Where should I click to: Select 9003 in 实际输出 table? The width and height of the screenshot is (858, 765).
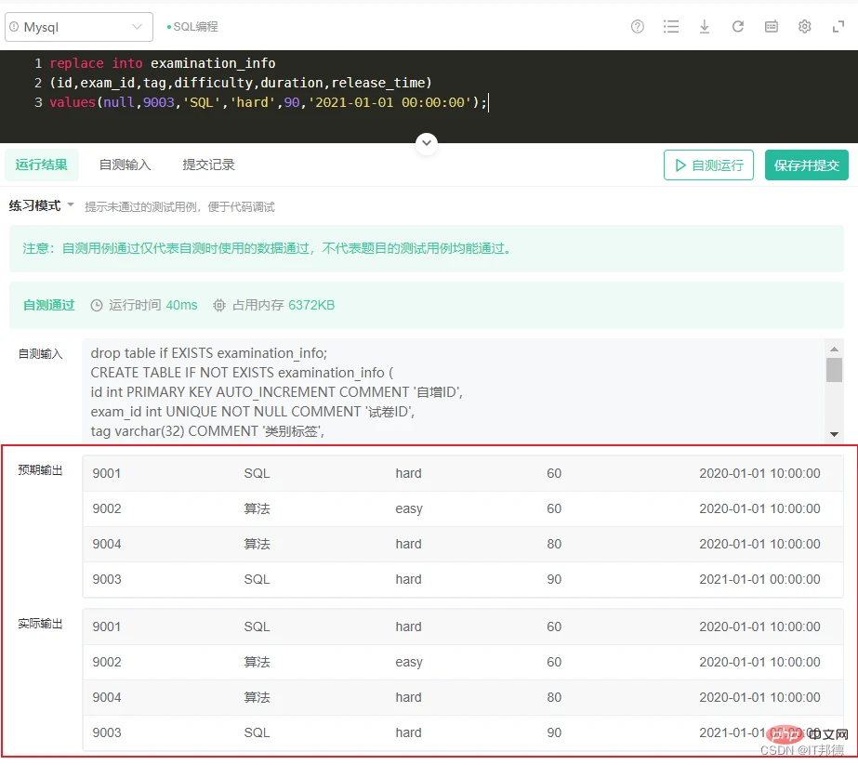(107, 732)
